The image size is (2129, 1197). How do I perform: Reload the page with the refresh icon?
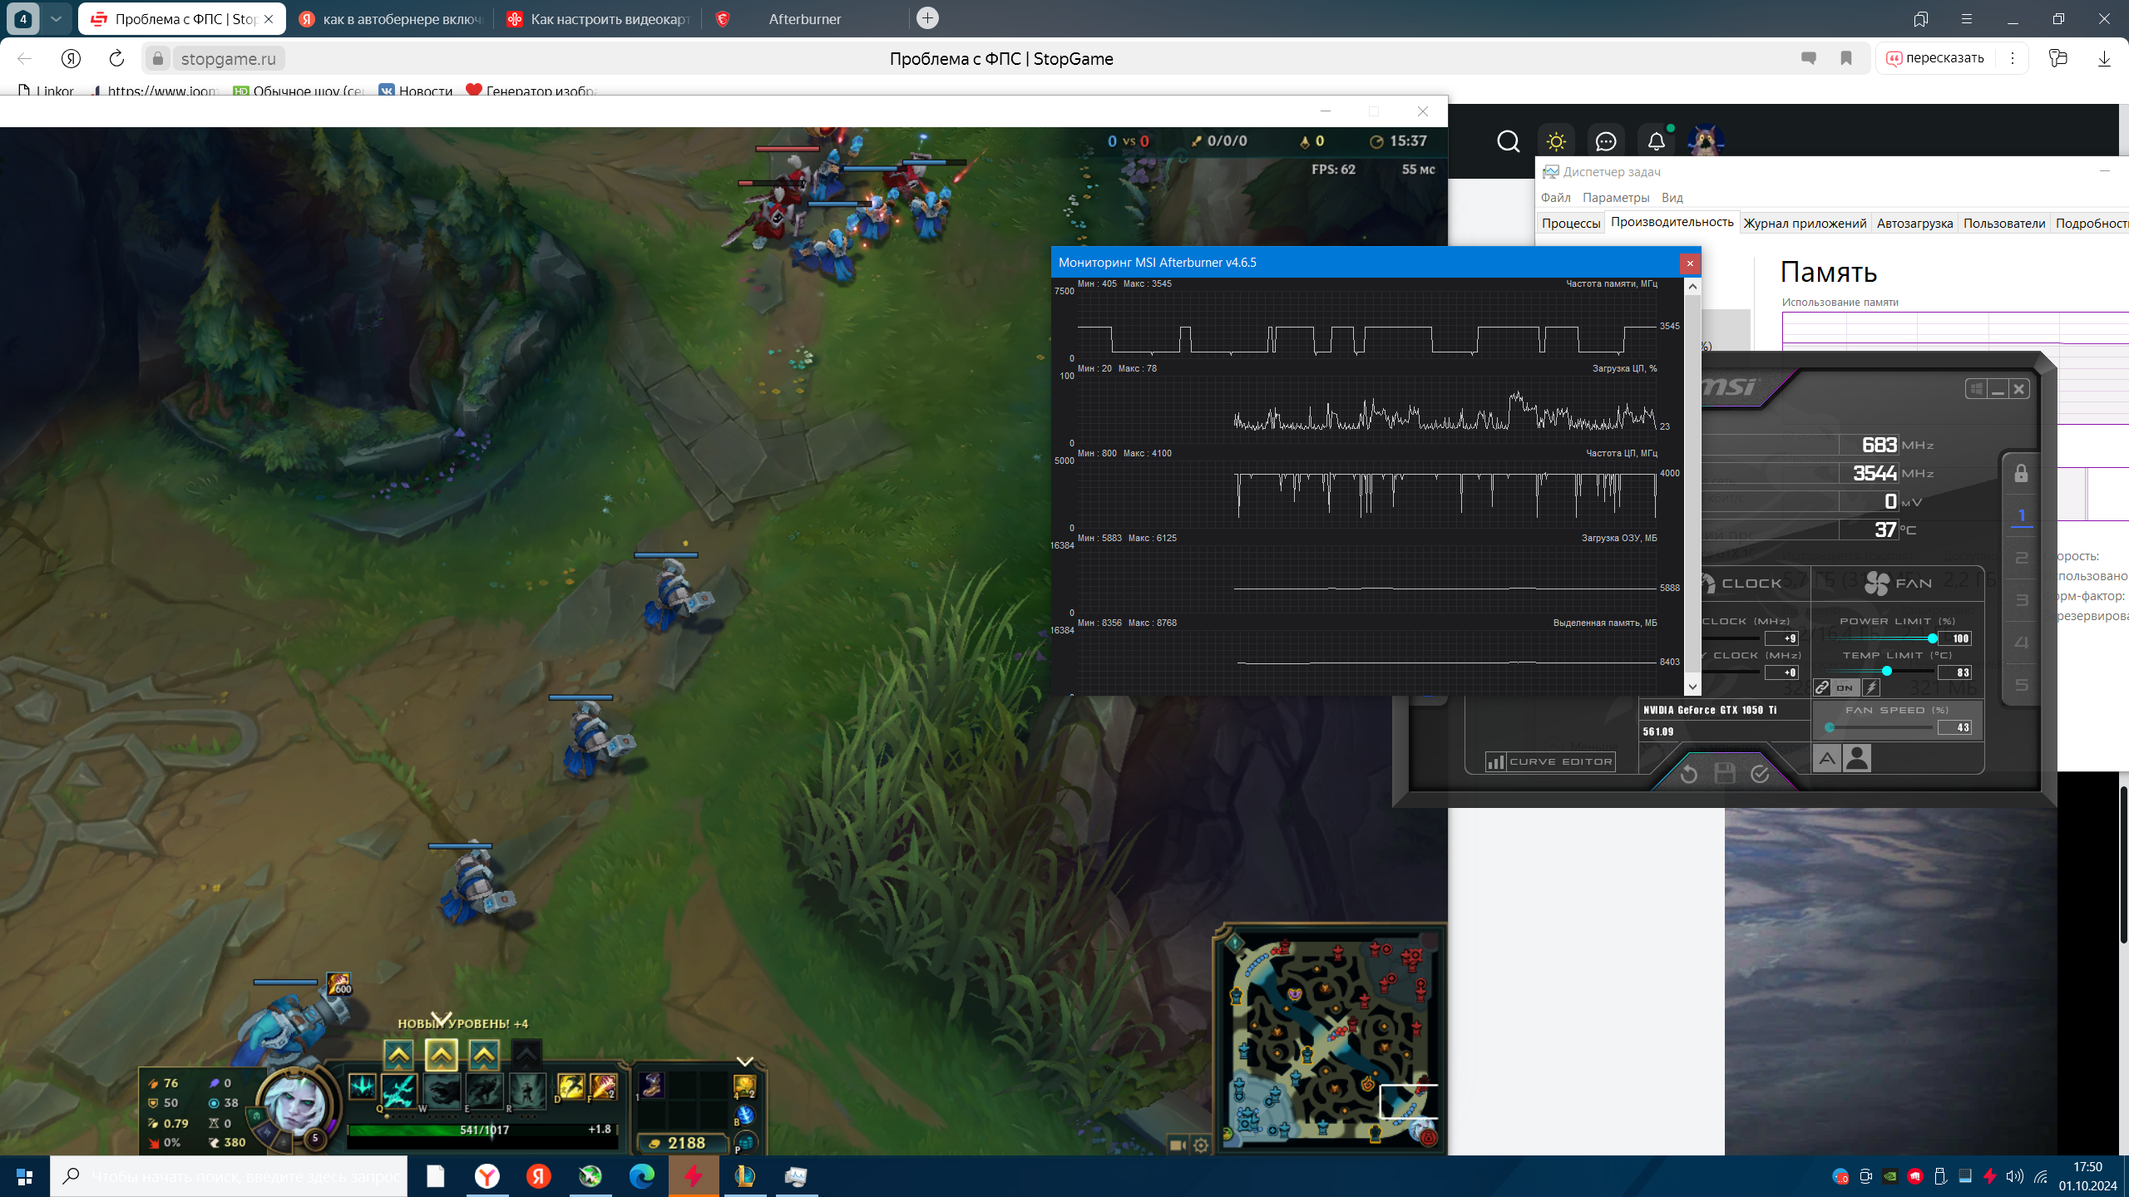(116, 58)
